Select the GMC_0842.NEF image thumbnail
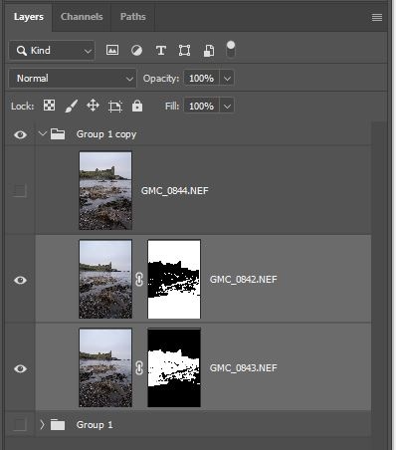The image size is (396, 450). pyautogui.click(x=105, y=280)
